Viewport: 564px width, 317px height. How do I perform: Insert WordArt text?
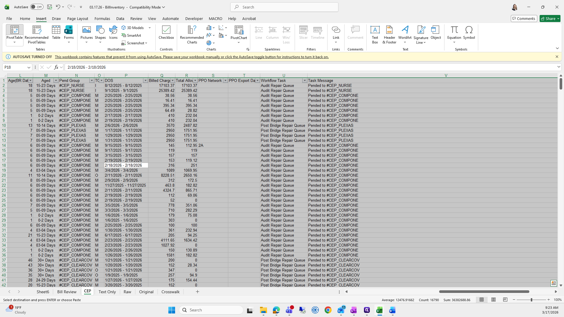pos(405,32)
